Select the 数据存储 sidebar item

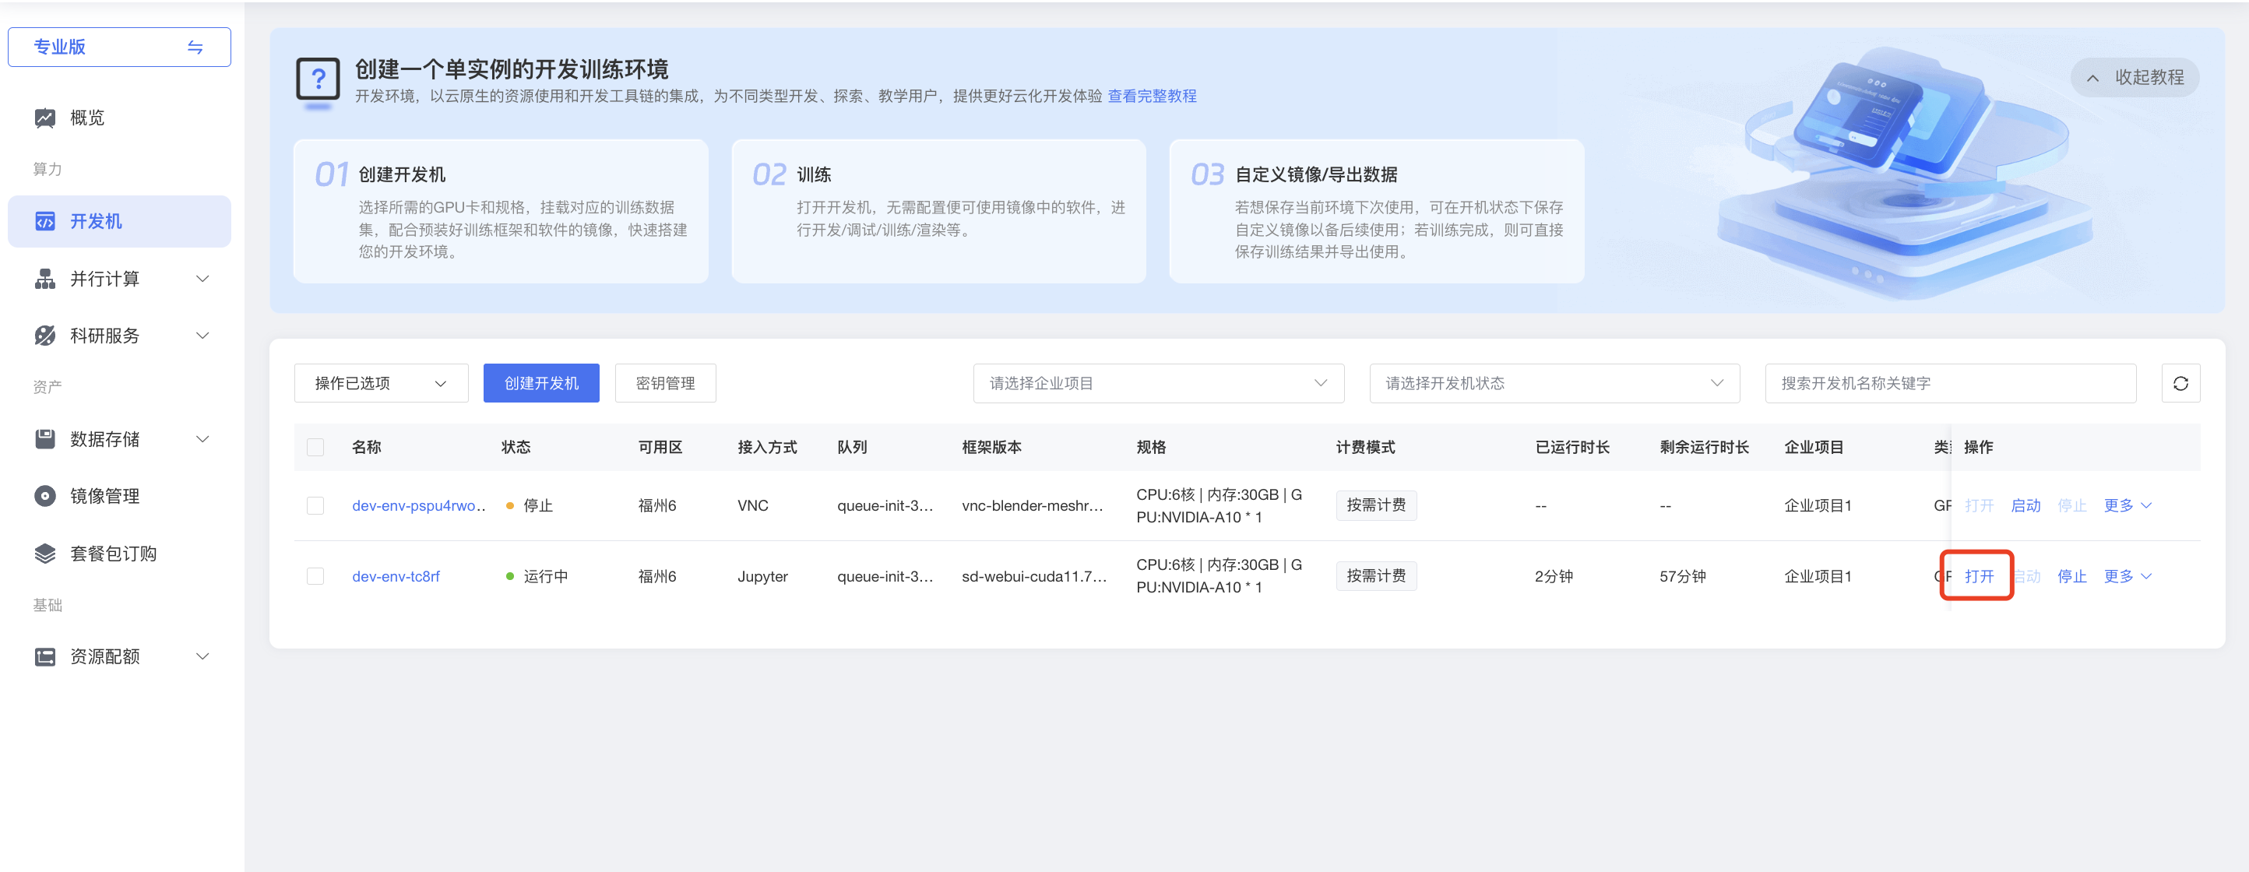(x=120, y=439)
